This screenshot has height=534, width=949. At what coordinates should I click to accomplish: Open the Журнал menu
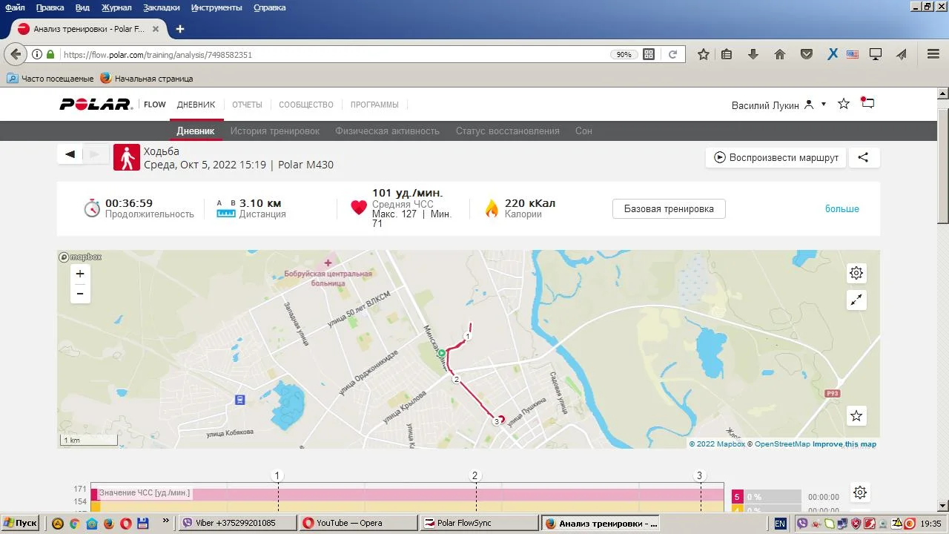(x=116, y=7)
